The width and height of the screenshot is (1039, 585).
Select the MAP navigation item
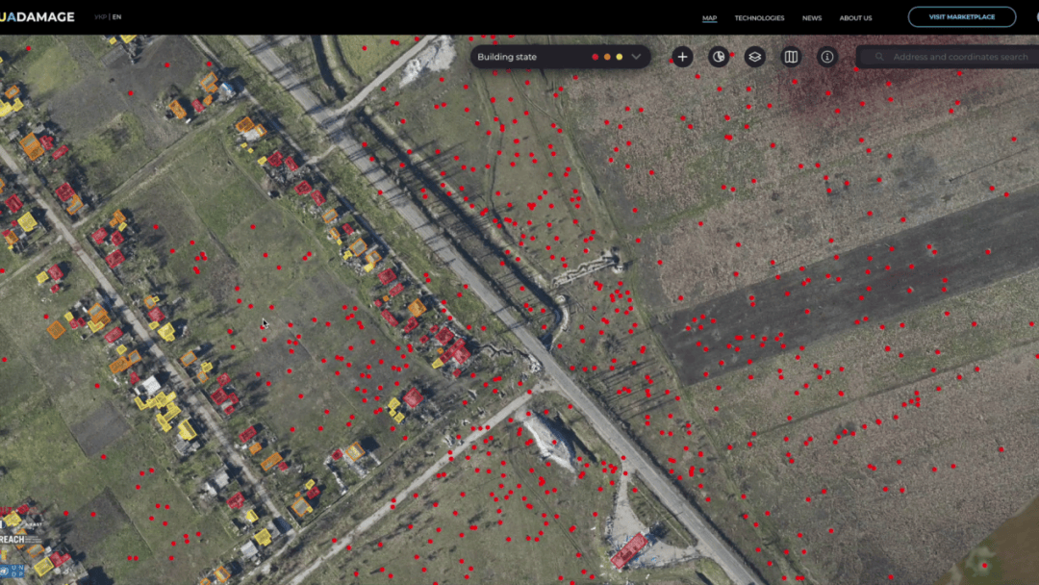click(x=710, y=18)
